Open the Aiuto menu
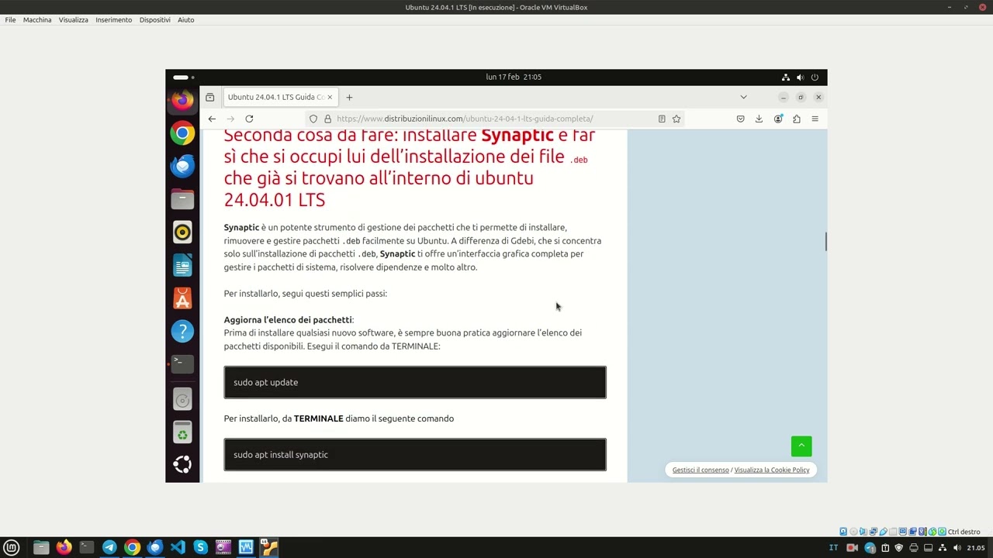 (186, 19)
